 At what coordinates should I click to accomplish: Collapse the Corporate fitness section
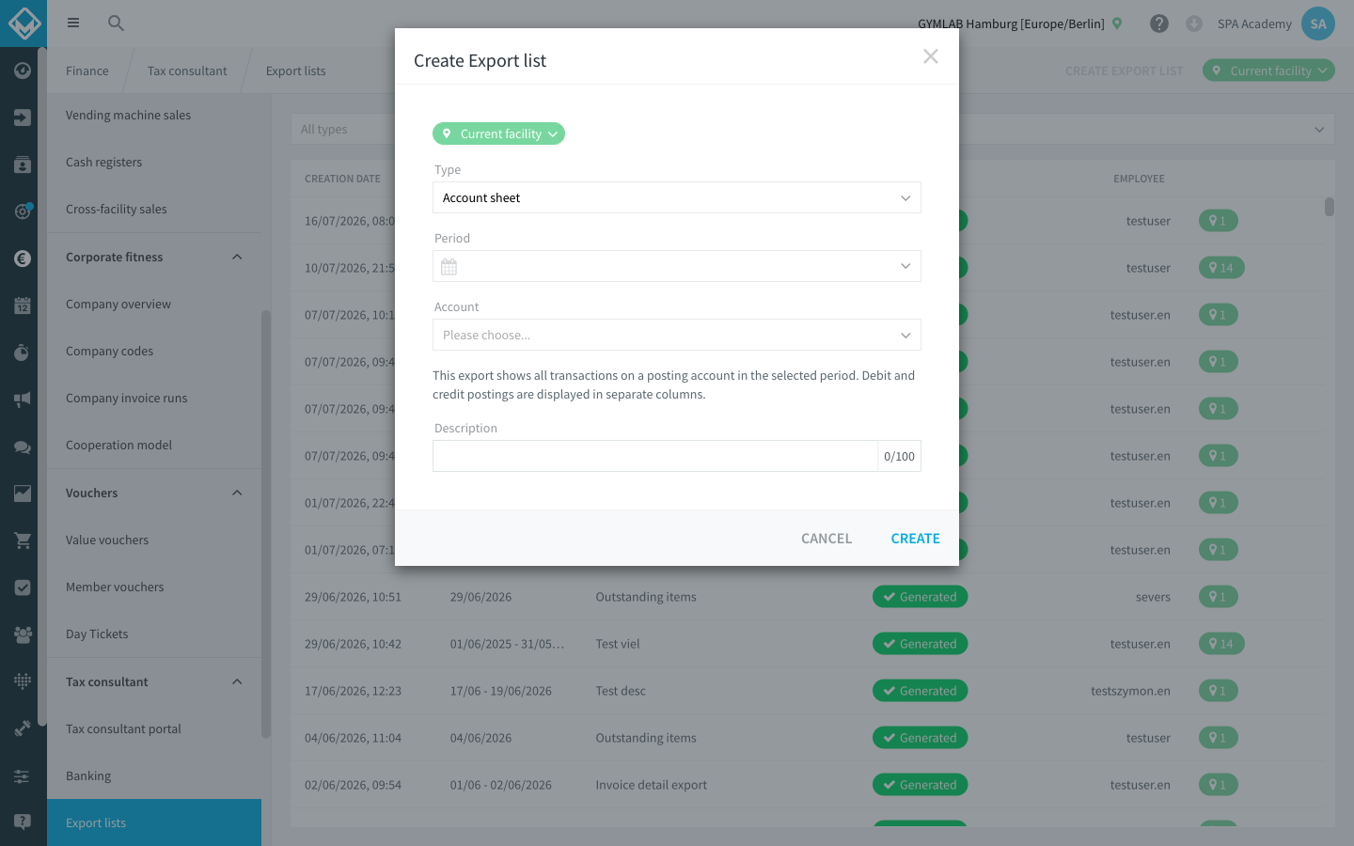237,257
